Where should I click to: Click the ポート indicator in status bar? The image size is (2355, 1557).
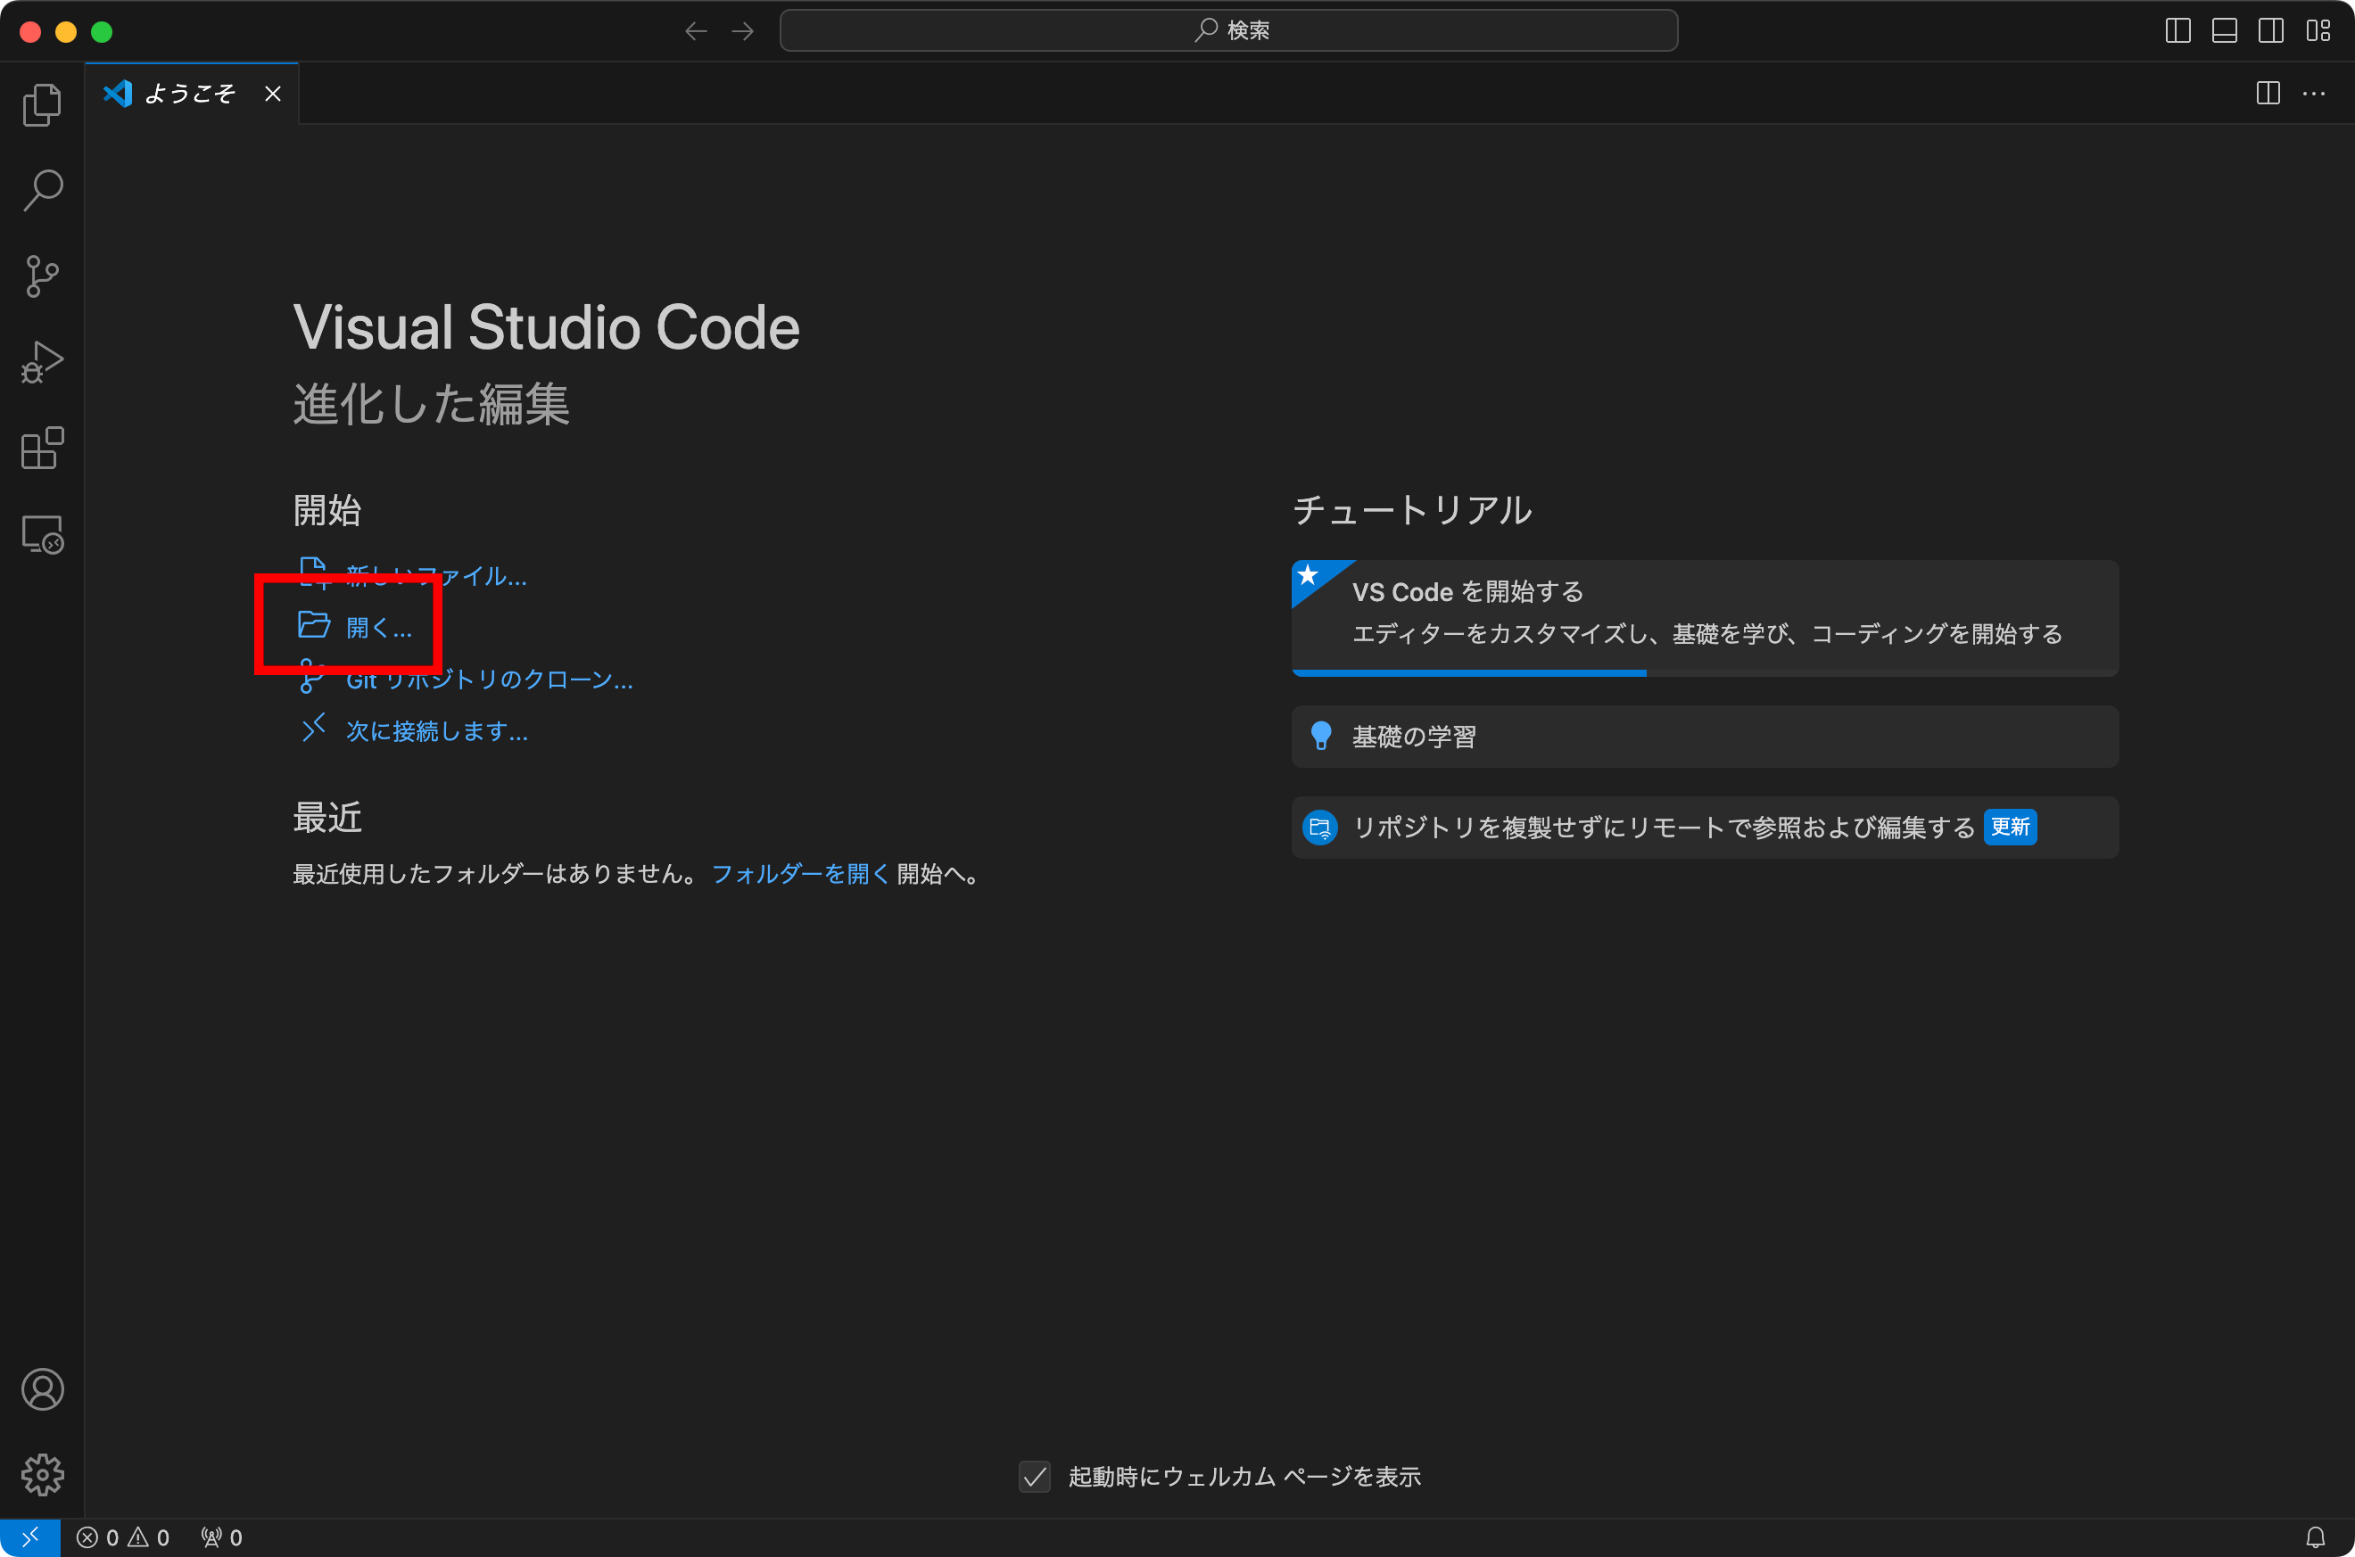pyautogui.click(x=219, y=1536)
